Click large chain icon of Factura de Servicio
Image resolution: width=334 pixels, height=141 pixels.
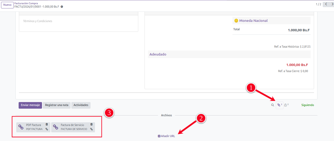click(x=56, y=127)
